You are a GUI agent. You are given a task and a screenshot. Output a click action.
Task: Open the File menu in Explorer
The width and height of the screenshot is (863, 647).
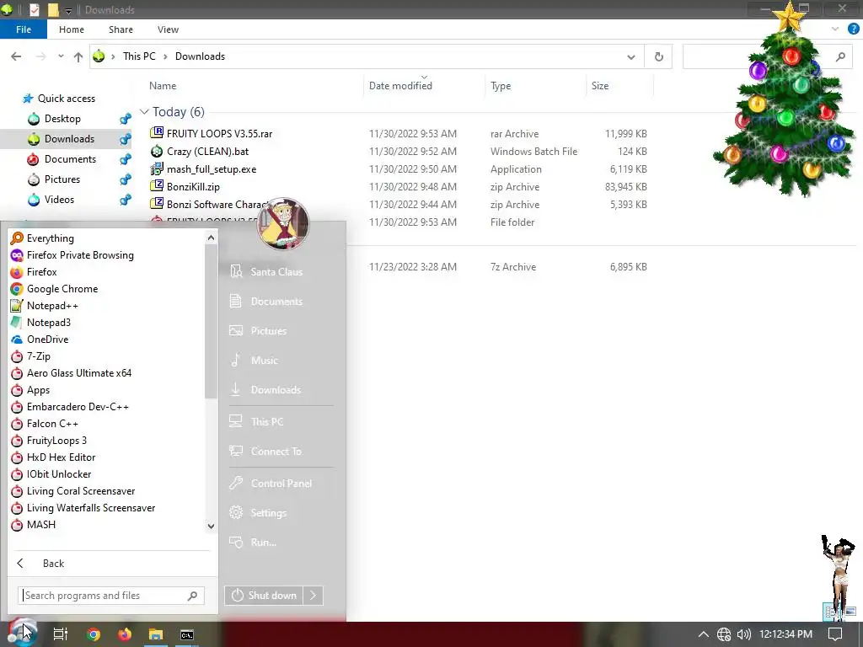pos(23,29)
